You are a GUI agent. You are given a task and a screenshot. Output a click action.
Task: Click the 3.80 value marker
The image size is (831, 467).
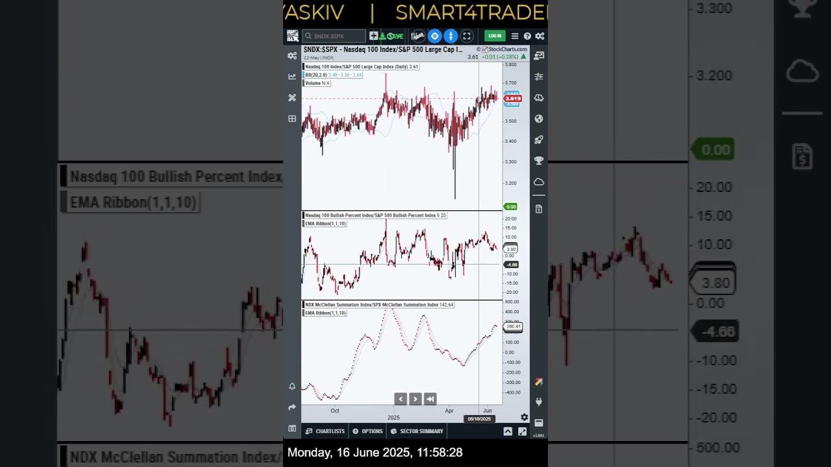click(x=511, y=249)
